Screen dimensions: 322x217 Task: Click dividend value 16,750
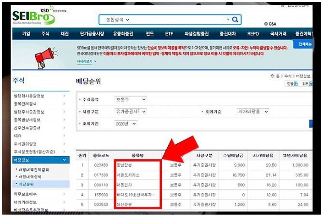239,175
